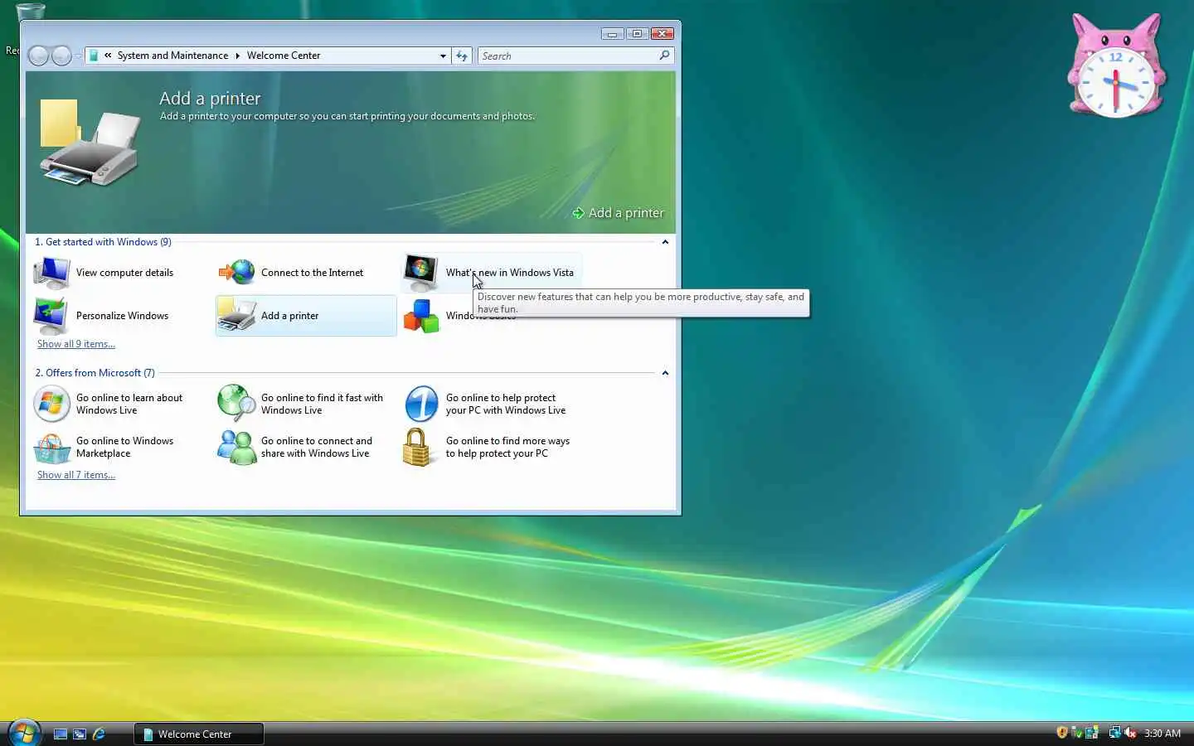Open the security shield tray icon
The image size is (1194, 746).
pyautogui.click(x=1062, y=733)
